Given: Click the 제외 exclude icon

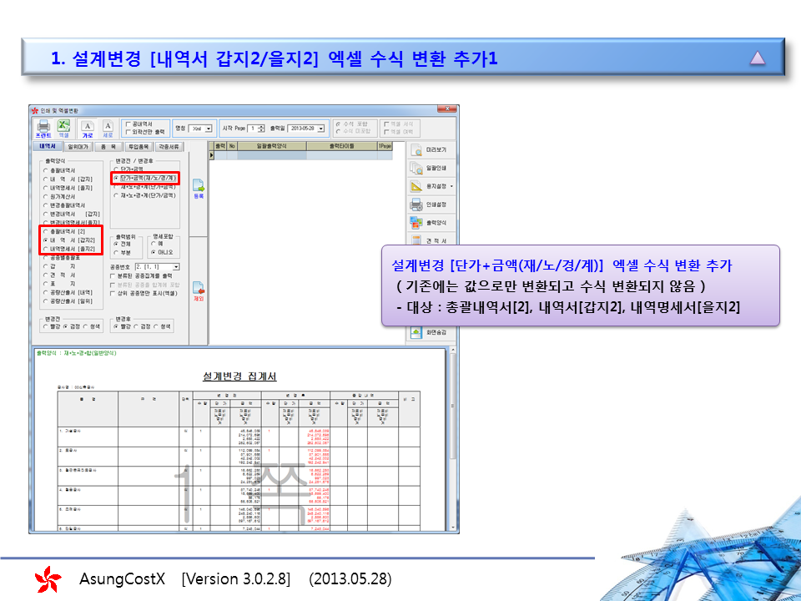Looking at the screenshot, I should pyautogui.click(x=199, y=290).
